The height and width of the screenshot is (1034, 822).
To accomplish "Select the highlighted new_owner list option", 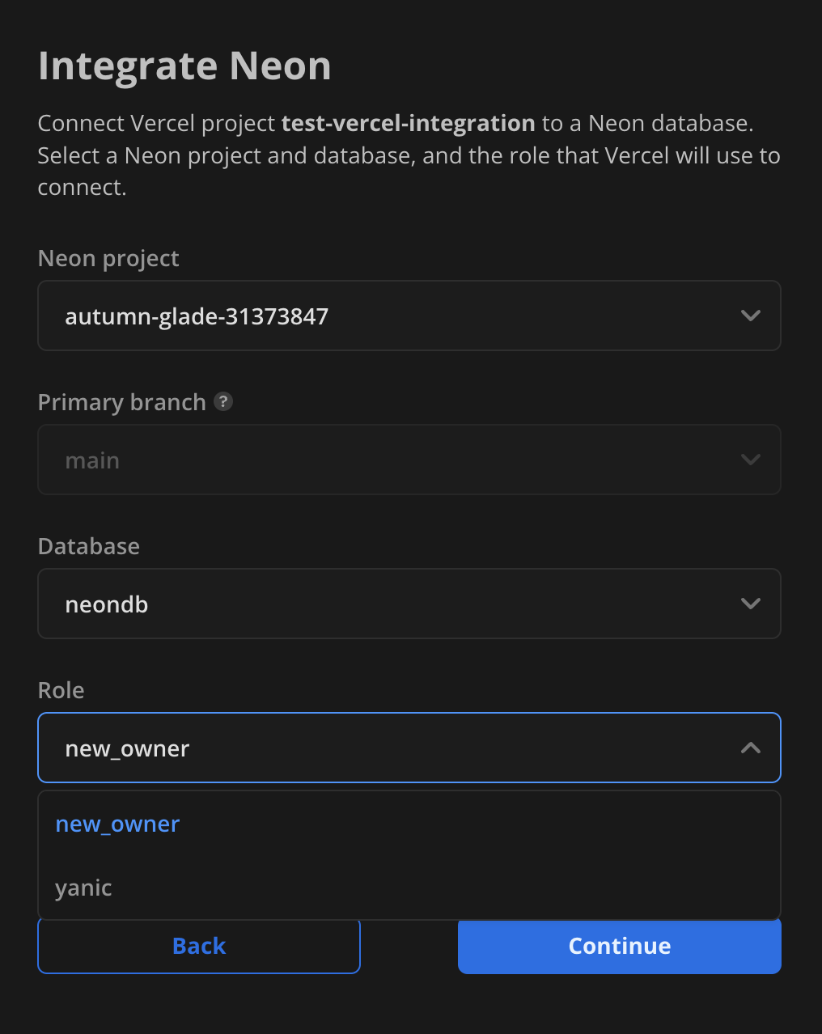I will click(118, 824).
